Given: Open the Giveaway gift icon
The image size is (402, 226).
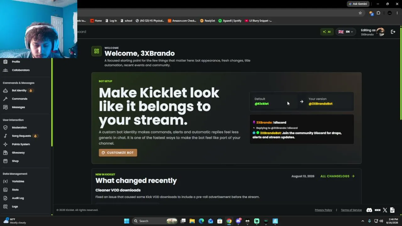Looking at the screenshot, I should (5, 153).
